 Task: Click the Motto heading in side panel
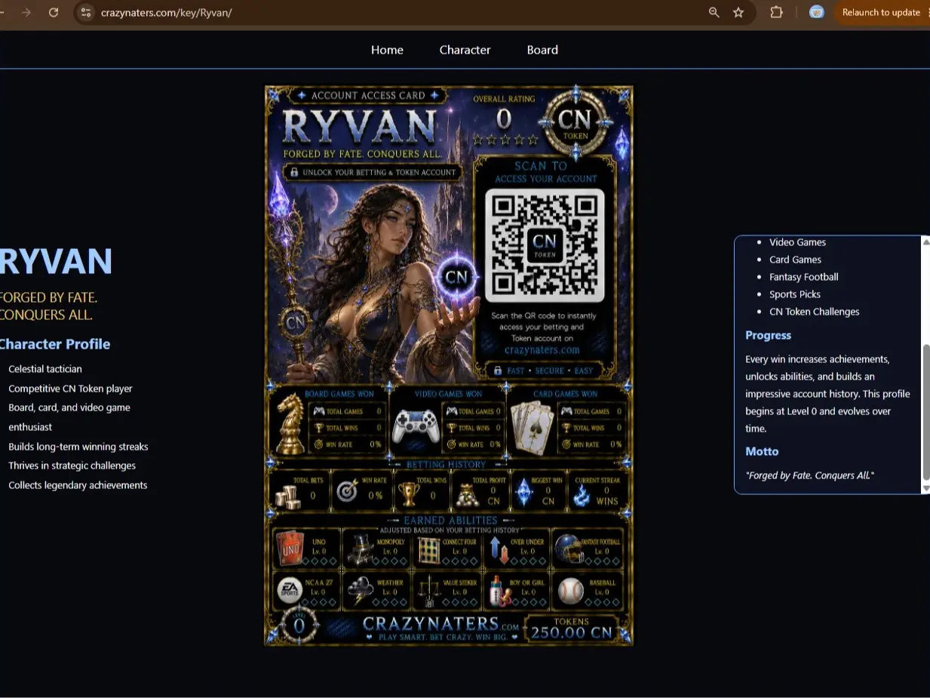pyautogui.click(x=762, y=451)
